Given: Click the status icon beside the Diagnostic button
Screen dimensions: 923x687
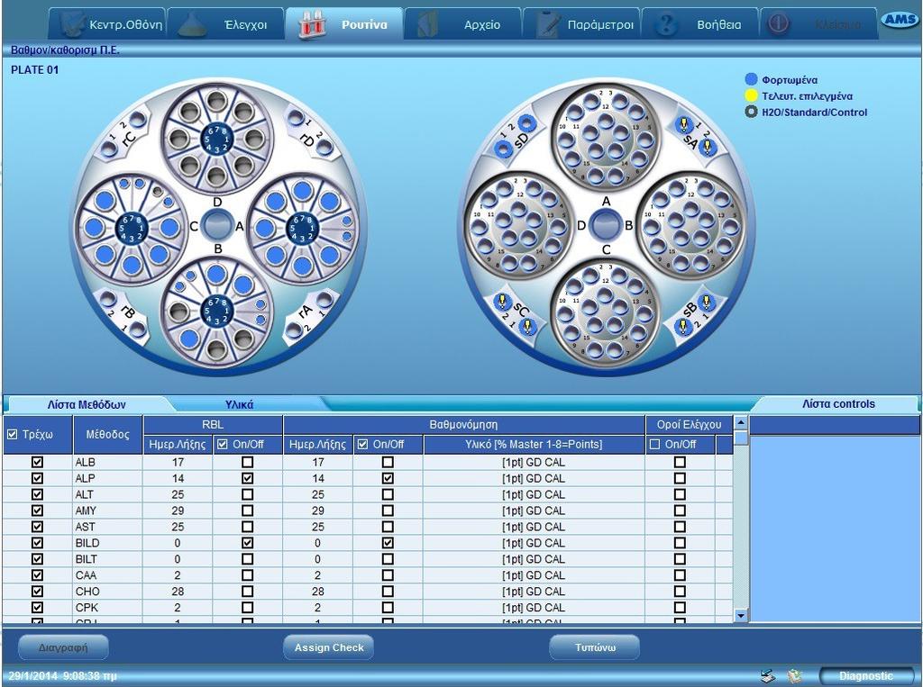Looking at the screenshot, I should point(795,676).
